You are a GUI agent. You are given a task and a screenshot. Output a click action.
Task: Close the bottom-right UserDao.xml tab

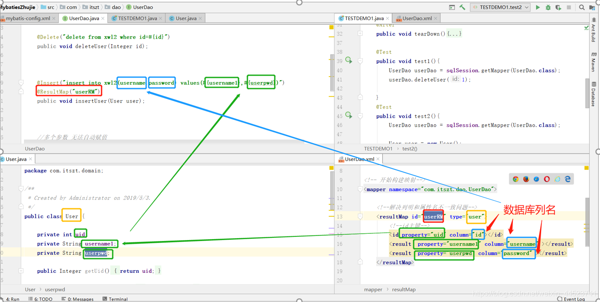click(x=378, y=159)
